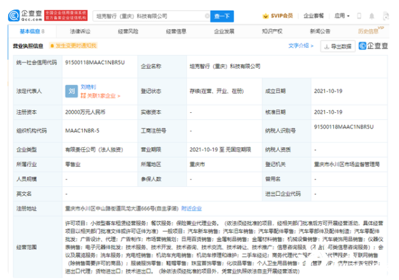Image resolution: width=399 pixels, height=280 pixels.
Task: Click the industry value 零售业
Action: pyautogui.click(x=73, y=165)
